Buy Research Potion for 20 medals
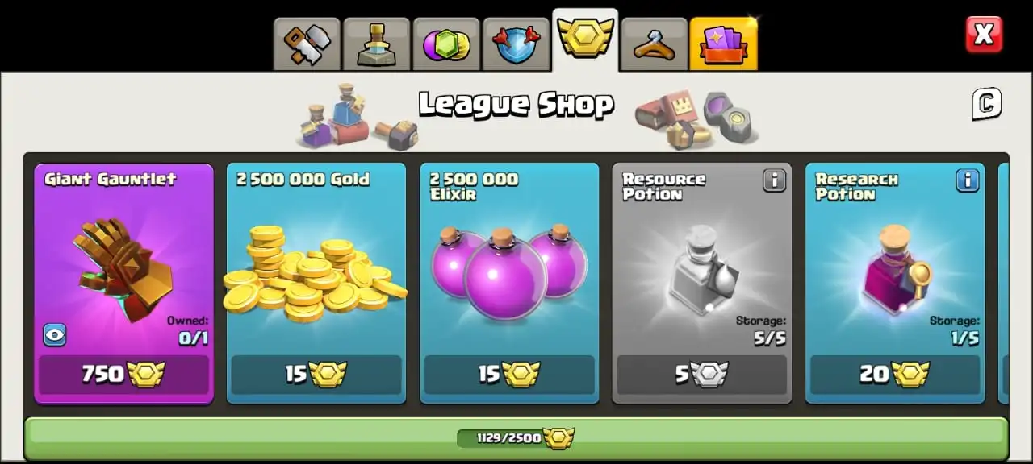 pyautogui.click(x=895, y=375)
